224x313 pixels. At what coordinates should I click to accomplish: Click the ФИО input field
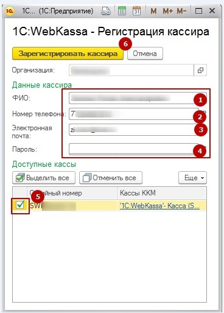pos(138,98)
